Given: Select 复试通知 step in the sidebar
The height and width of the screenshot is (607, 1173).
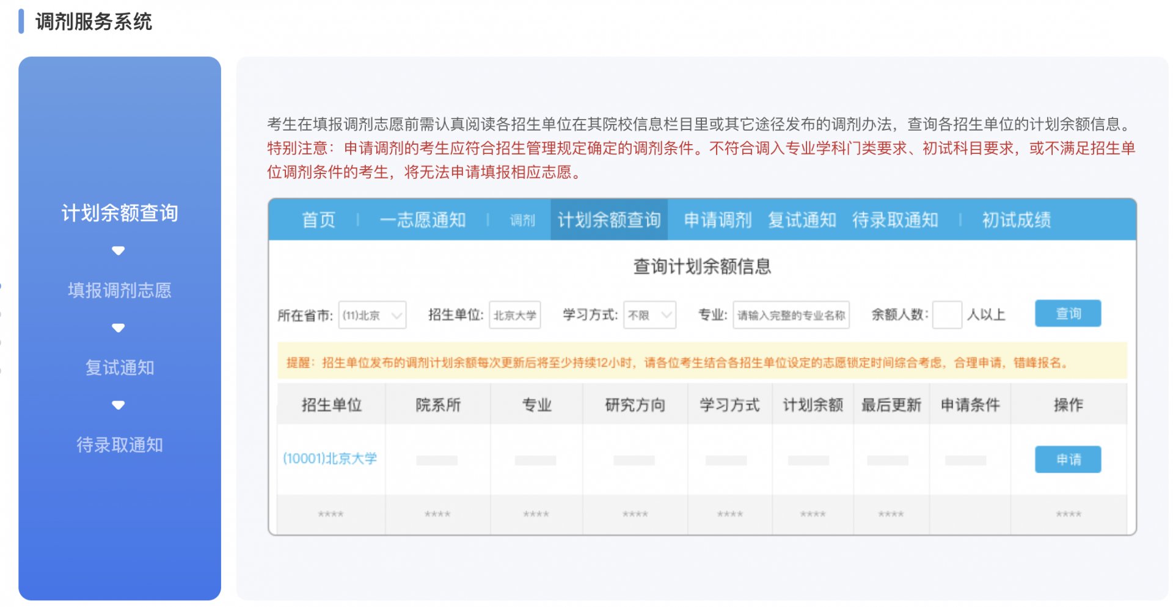Looking at the screenshot, I should 120,368.
